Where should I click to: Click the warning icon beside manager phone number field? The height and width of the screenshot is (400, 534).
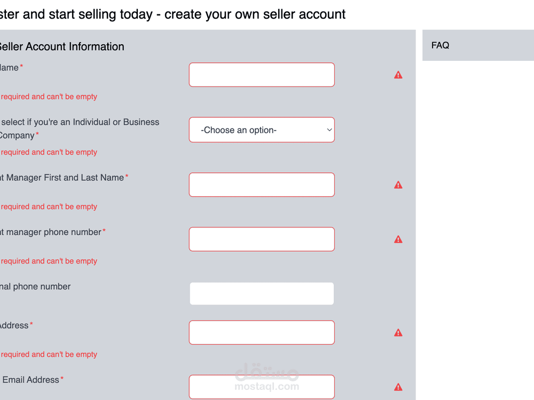(x=398, y=239)
